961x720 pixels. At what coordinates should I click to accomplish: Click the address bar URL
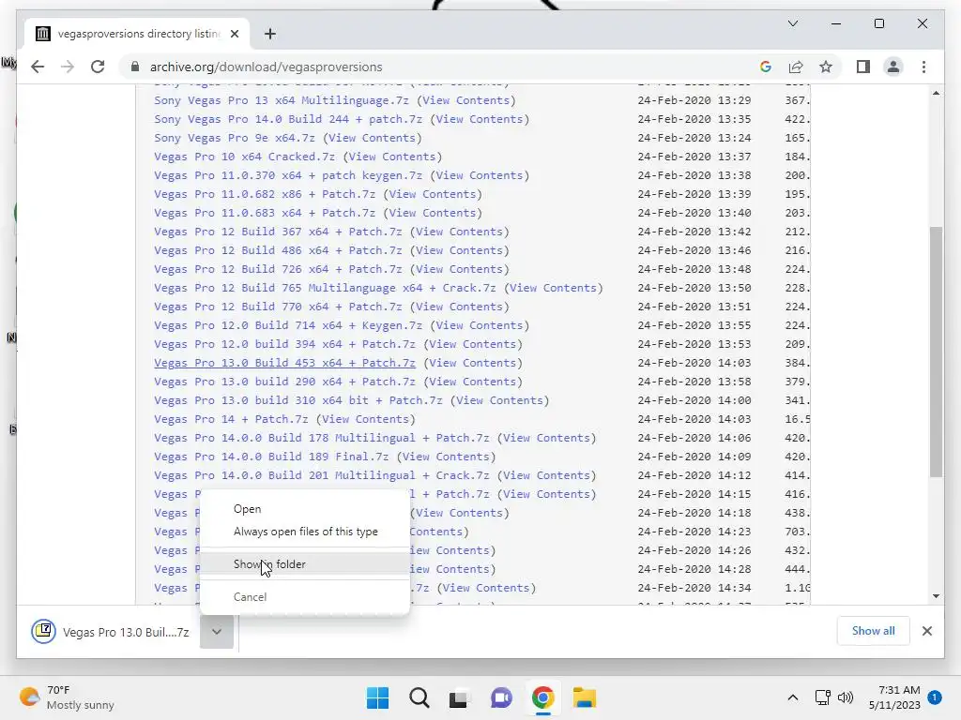pos(266,67)
